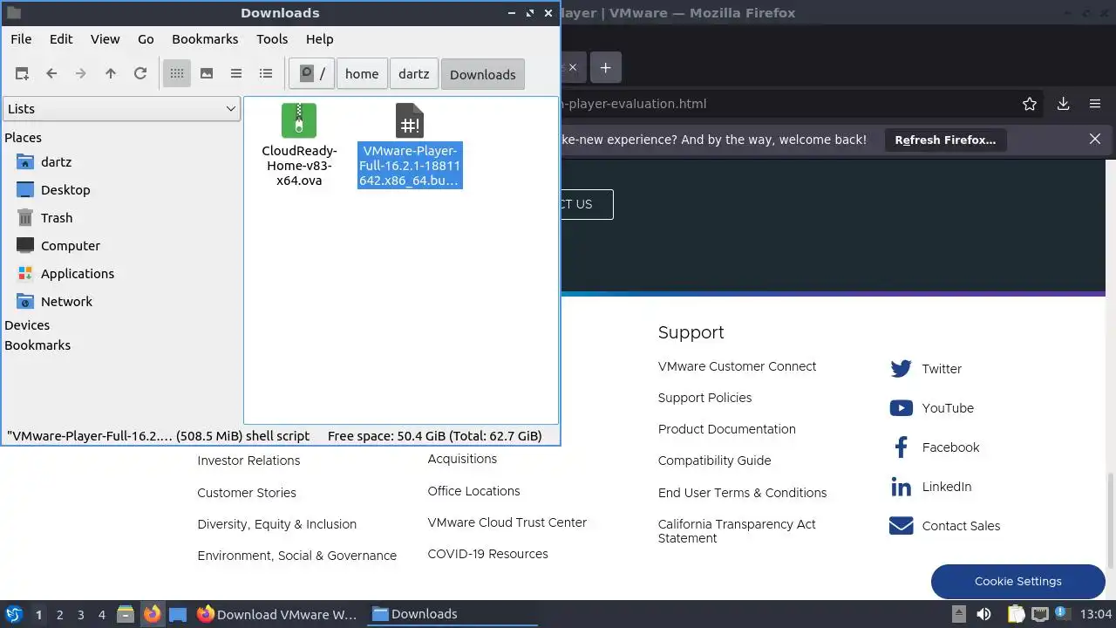Bookmark this page with star icon
Image resolution: width=1116 pixels, height=628 pixels.
pos(1030,104)
